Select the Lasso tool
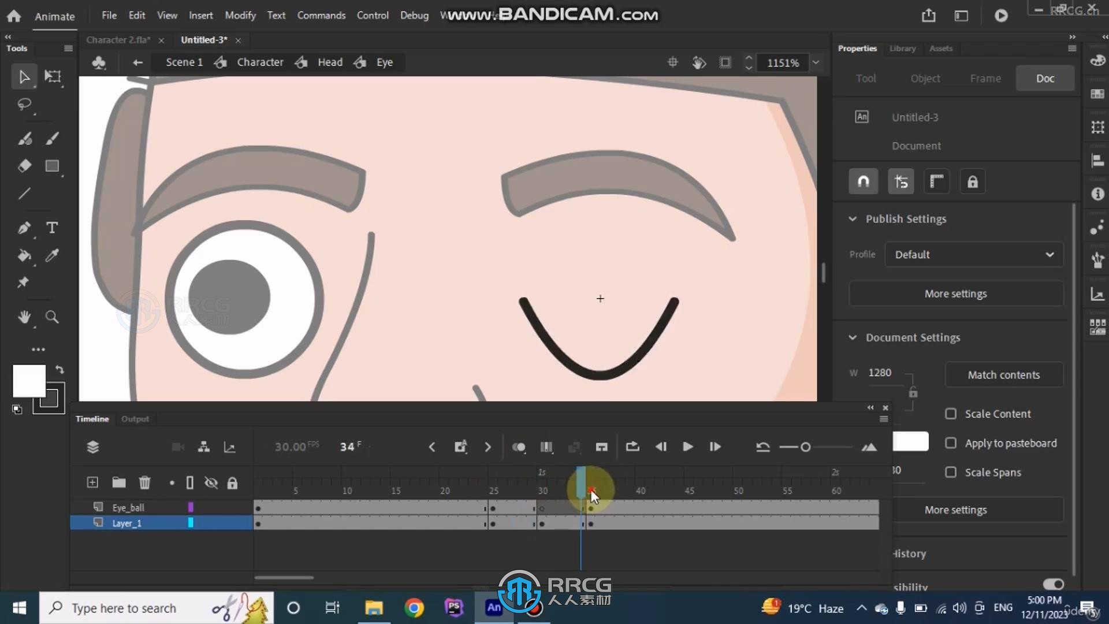This screenshot has height=624, width=1109. (x=24, y=105)
